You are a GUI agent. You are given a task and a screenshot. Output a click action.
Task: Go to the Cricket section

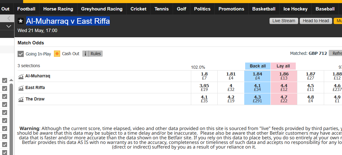138,9
